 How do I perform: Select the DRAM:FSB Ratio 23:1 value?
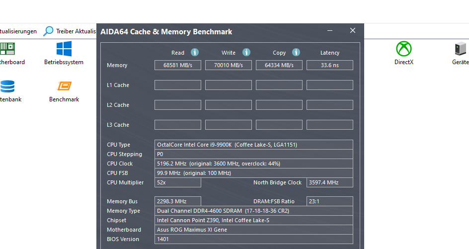pos(330,201)
